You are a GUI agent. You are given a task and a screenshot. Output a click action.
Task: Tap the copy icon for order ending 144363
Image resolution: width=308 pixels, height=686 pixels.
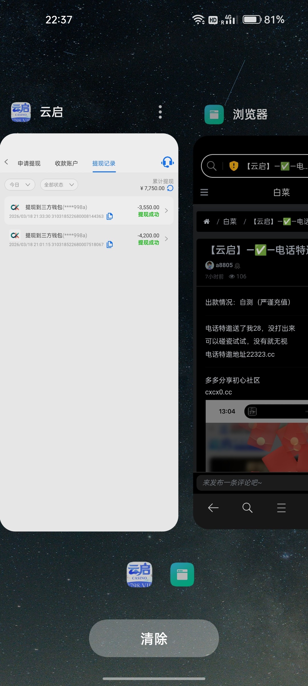pos(110,216)
